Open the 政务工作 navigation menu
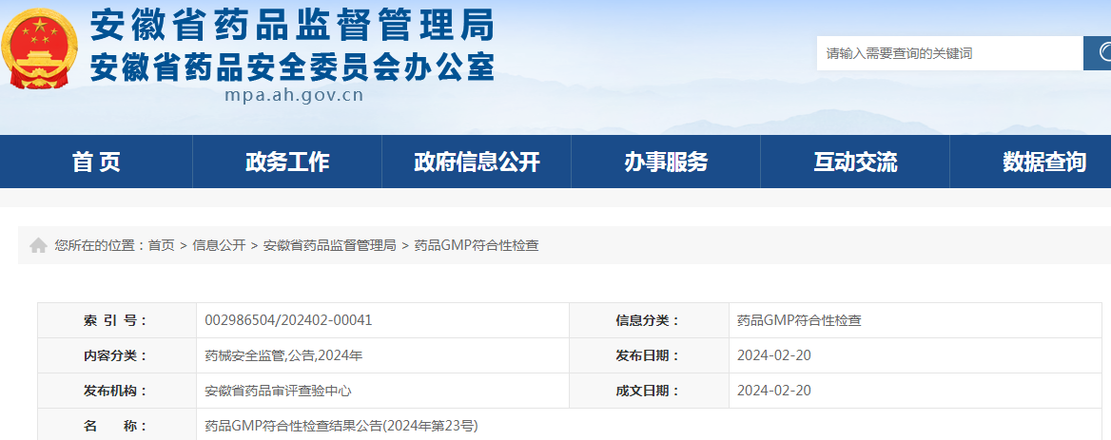Viewport: 1111px width, 440px height. tap(287, 162)
